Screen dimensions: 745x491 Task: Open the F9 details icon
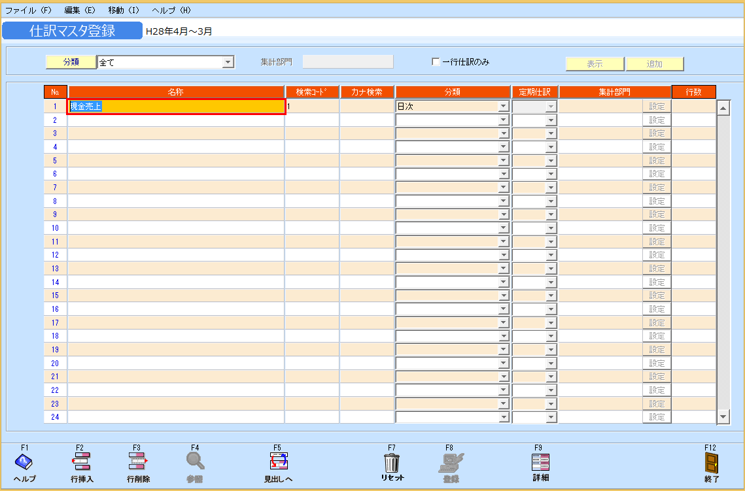tap(540, 462)
